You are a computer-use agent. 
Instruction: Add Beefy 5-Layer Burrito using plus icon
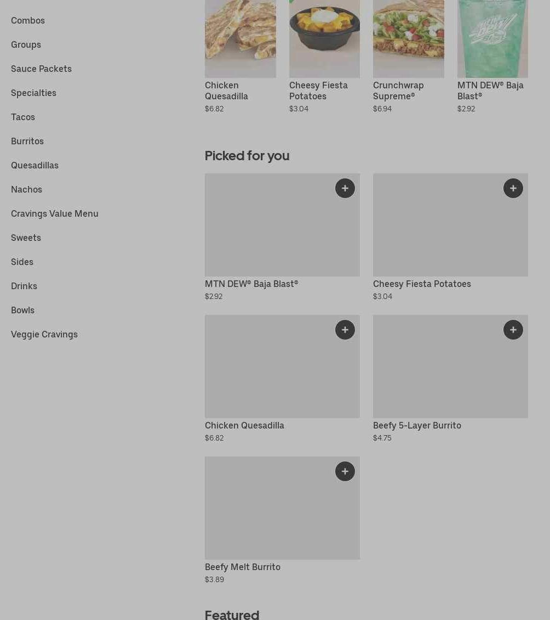[x=513, y=330]
